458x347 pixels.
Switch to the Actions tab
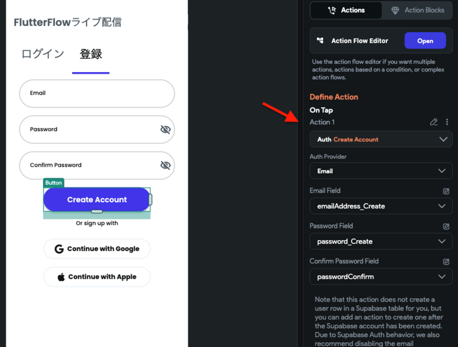(346, 10)
